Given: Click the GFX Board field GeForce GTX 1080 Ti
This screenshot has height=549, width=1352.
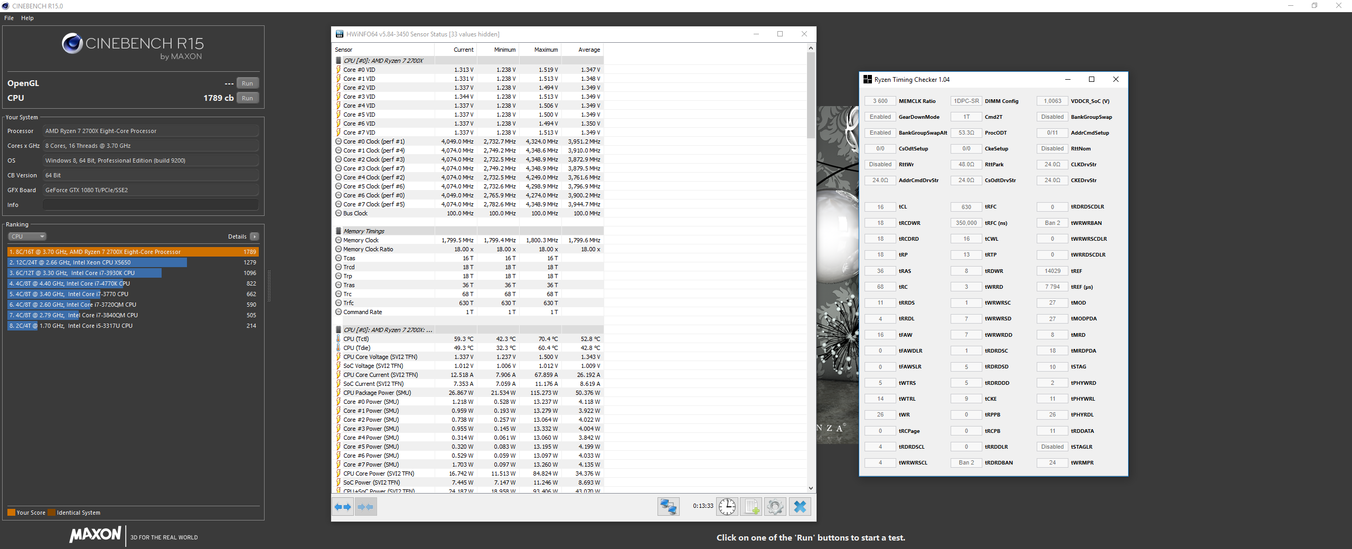Looking at the screenshot, I should click(x=151, y=190).
